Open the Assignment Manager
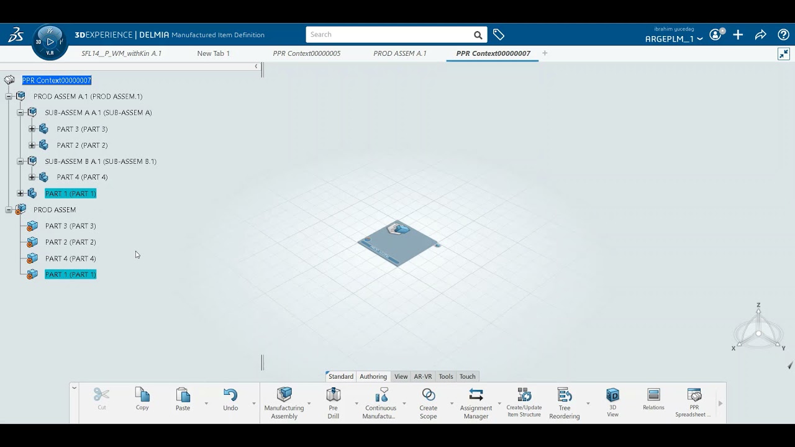 [x=476, y=403]
